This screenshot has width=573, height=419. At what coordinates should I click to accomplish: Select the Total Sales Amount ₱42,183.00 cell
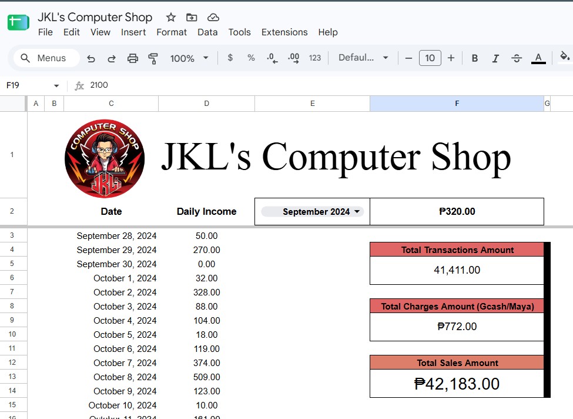[x=457, y=384]
